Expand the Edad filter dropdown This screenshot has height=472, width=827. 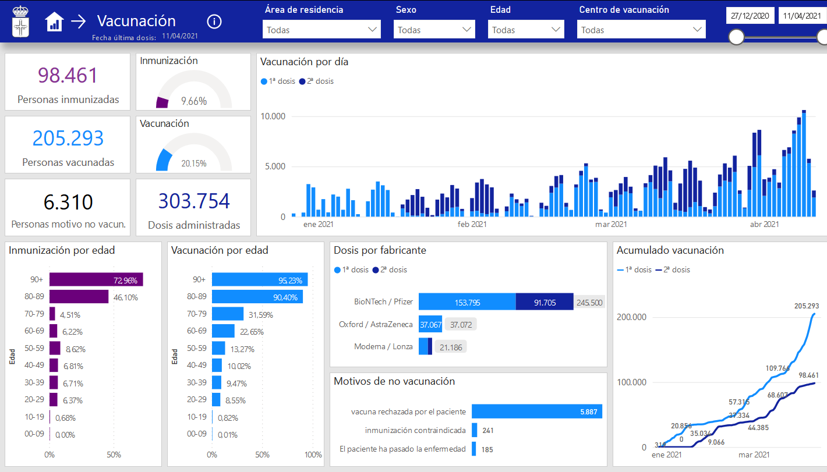pos(526,30)
